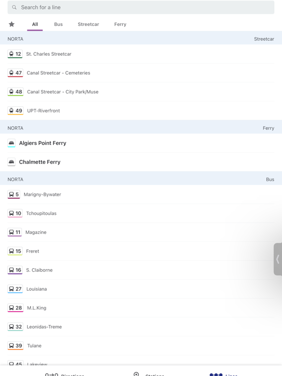Open Tulane bus line
The width and height of the screenshot is (282, 376).
pyautogui.click(x=141, y=346)
